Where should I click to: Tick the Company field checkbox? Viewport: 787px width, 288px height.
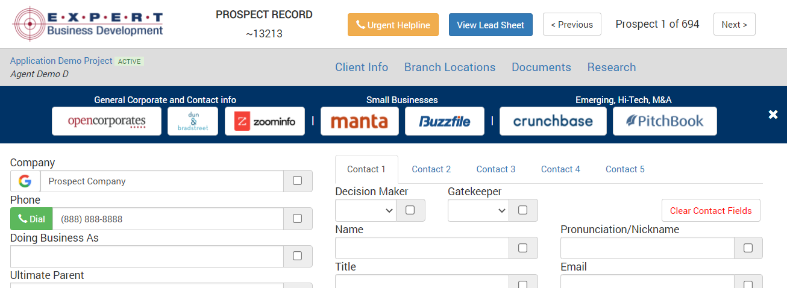click(298, 181)
